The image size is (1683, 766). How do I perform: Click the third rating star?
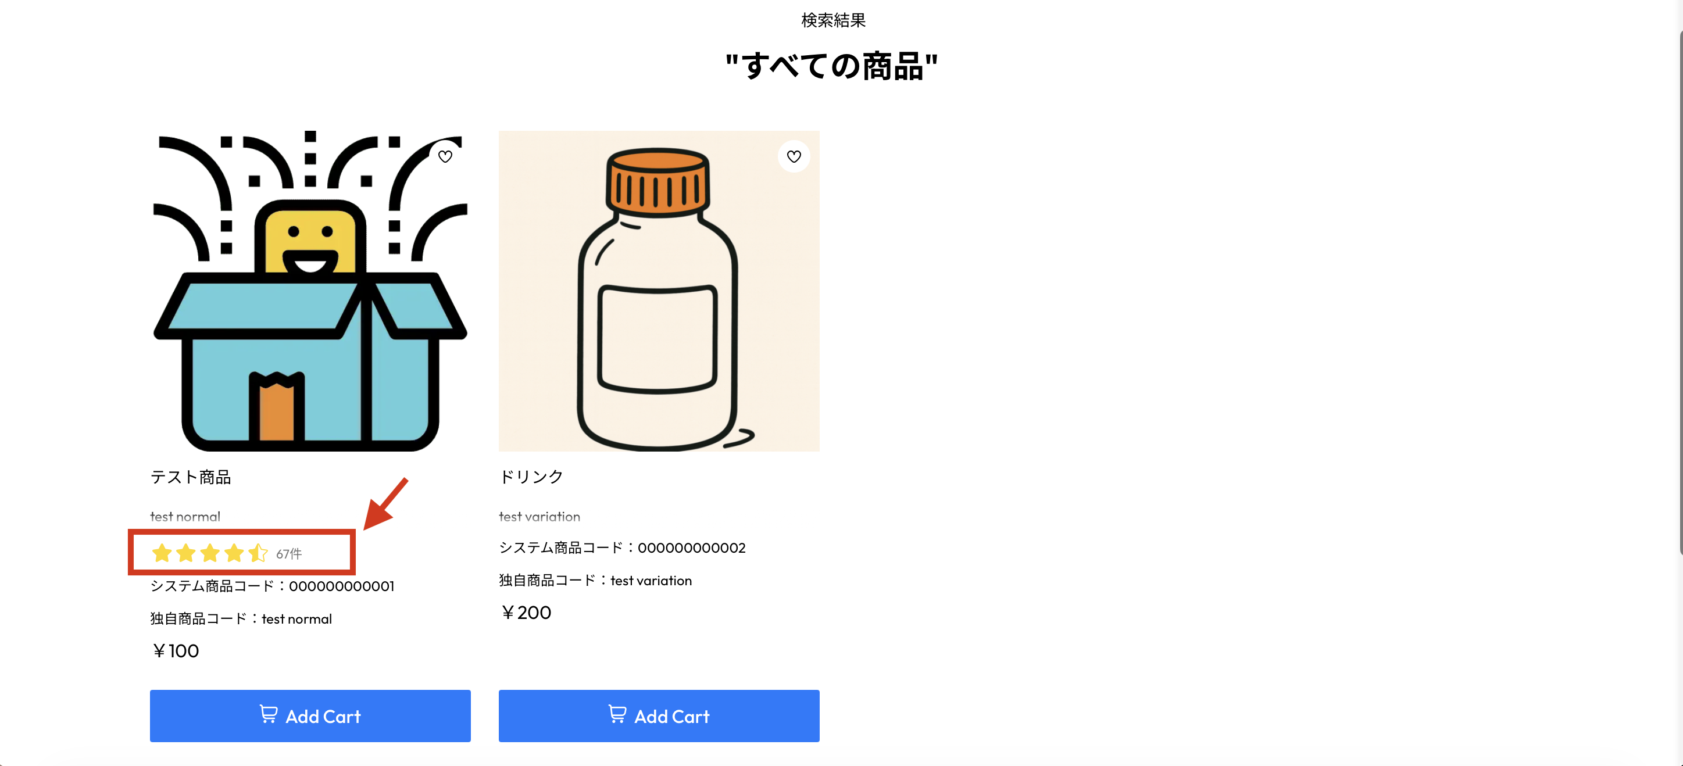point(210,554)
